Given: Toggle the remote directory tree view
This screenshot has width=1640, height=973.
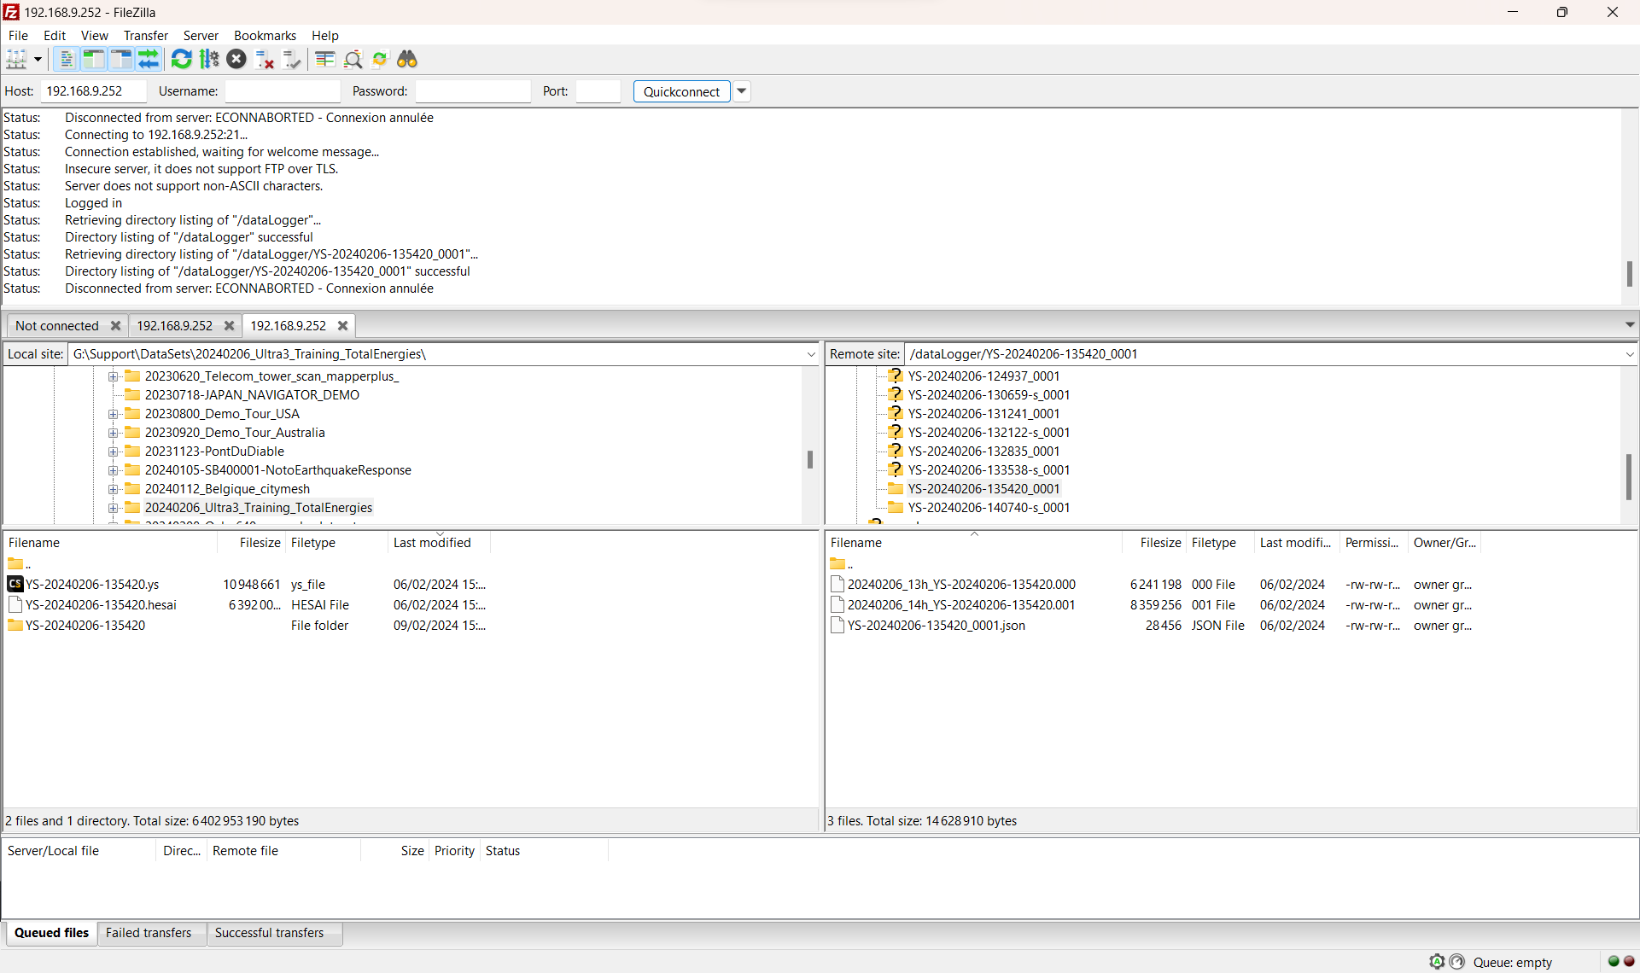Looking at the screenshot, I should (x=121, y=59).
